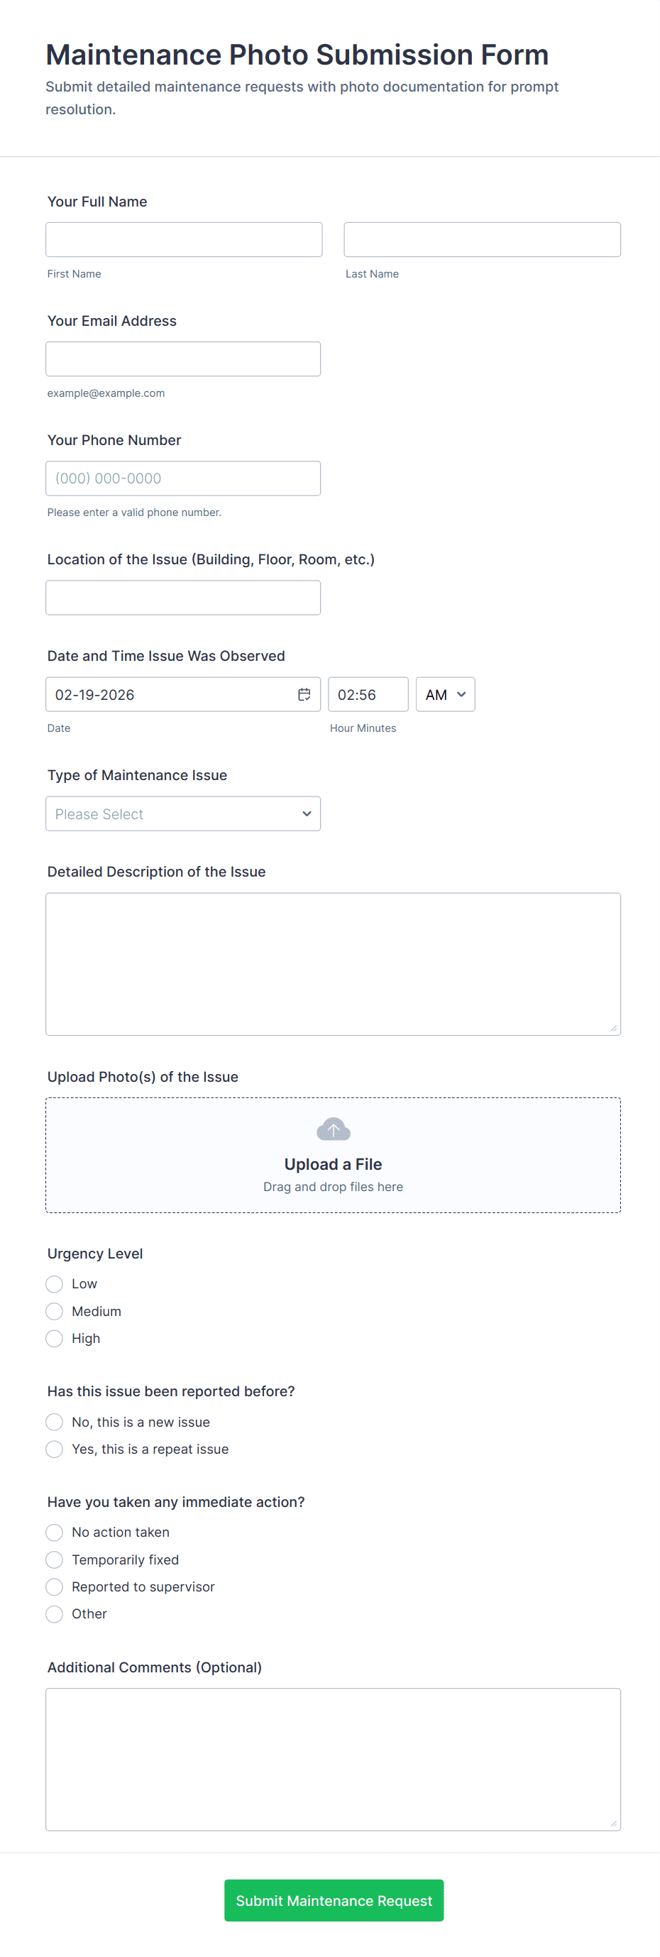Pick the 'Other' action option
The height and width of the screenshot is (1957, 660).
click(55, 1613)
